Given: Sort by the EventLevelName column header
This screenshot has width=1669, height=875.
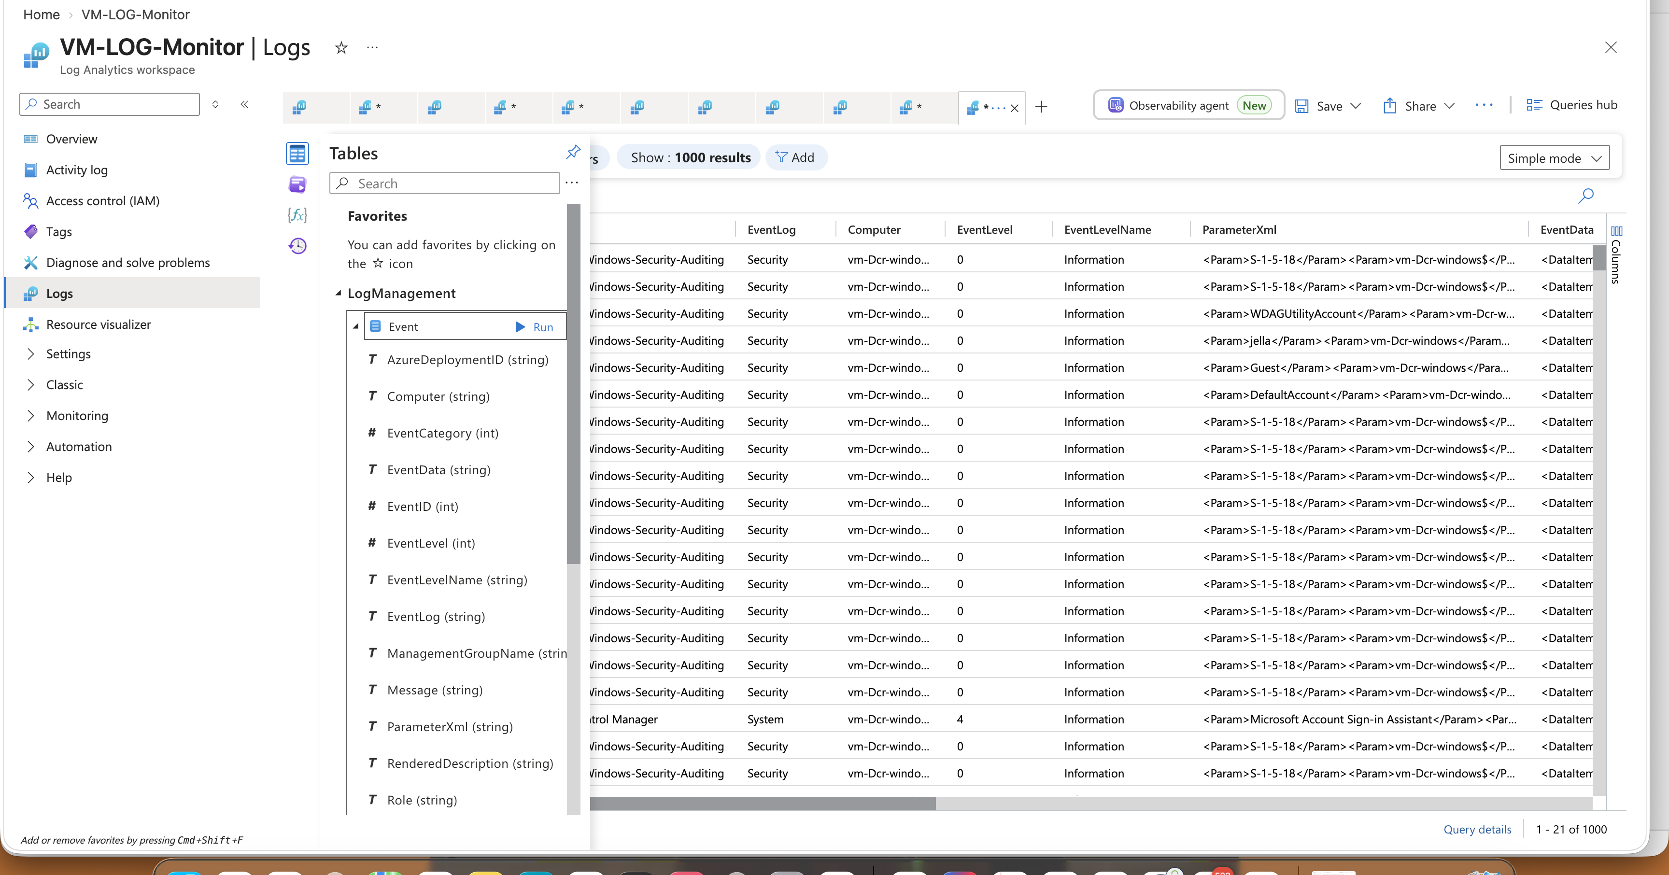Looking at the screenshot, I should pyautogui.click(x=1107, y=230).
